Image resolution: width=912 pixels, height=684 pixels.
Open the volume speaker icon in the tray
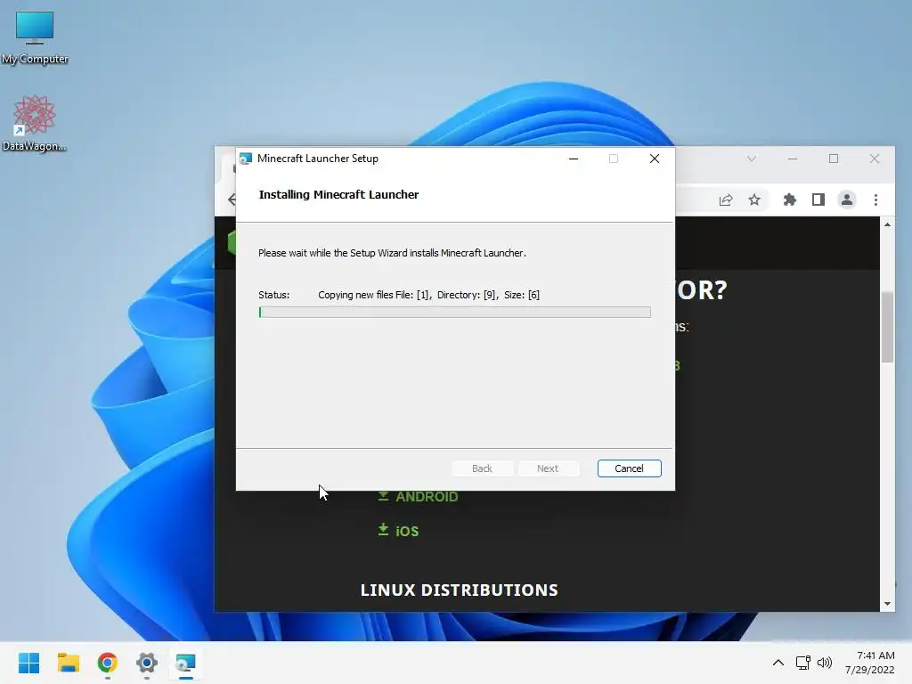click(x=824, y=663)
